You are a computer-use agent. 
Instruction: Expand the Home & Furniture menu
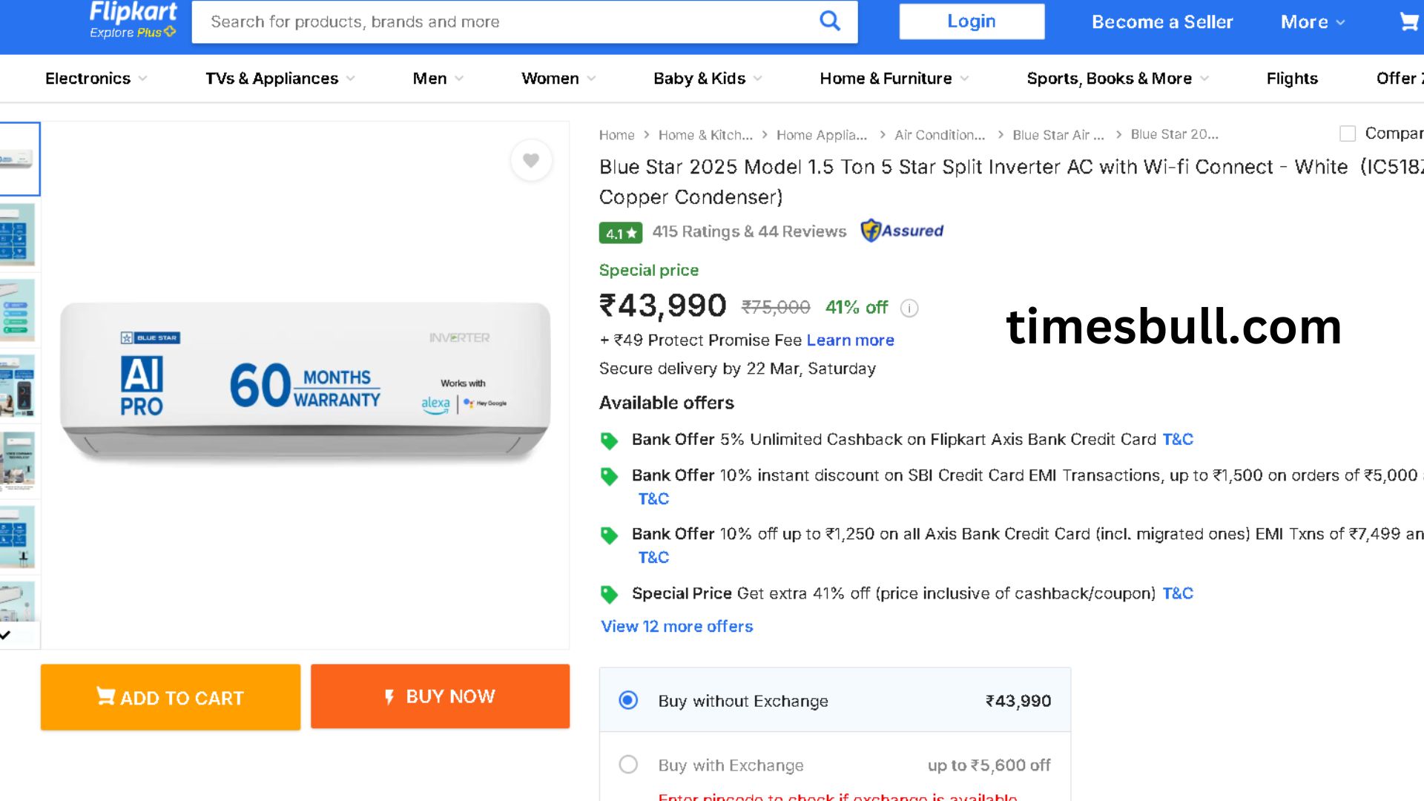point(894,79)
